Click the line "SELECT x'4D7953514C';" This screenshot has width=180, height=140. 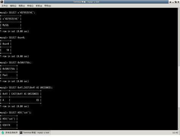(22, 13)
